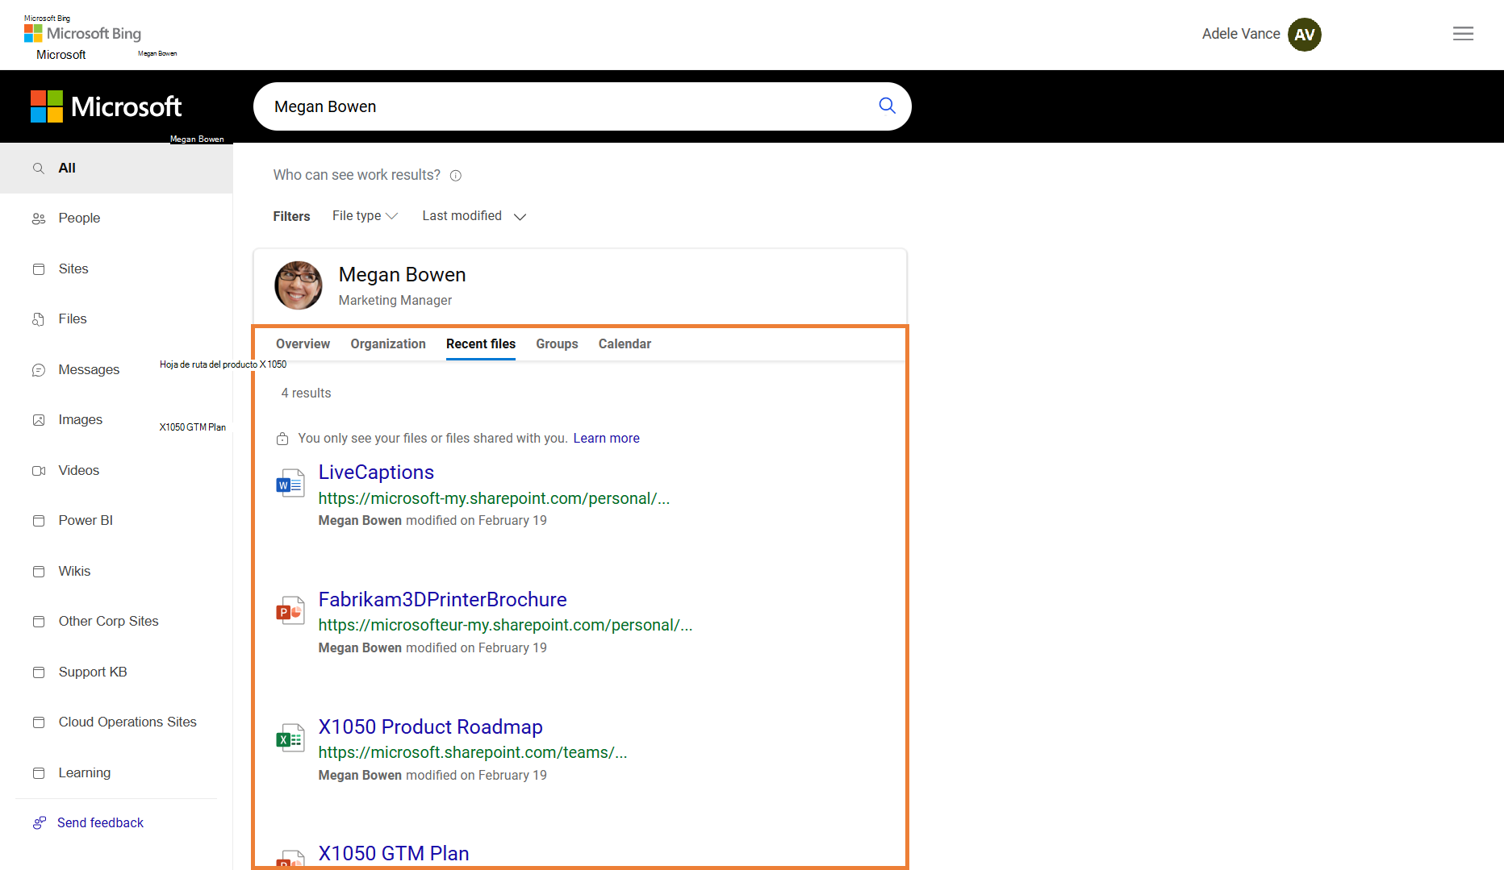Open the hamburger menu at top right
The image size is (1504, 870).
[1463, 34]
